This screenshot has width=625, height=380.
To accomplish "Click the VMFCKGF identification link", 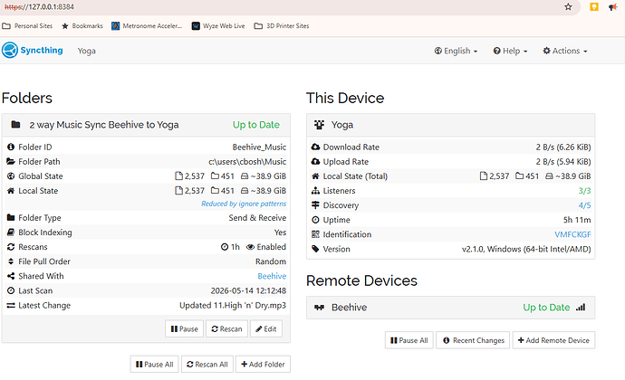I will click(x=572, y=234).
